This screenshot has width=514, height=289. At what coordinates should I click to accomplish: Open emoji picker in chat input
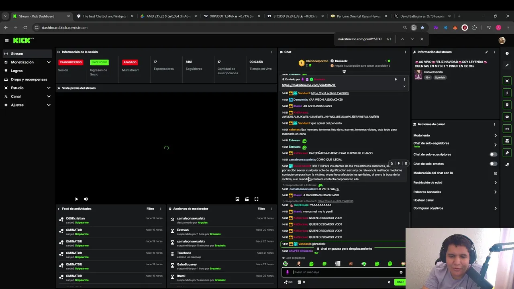401,272
